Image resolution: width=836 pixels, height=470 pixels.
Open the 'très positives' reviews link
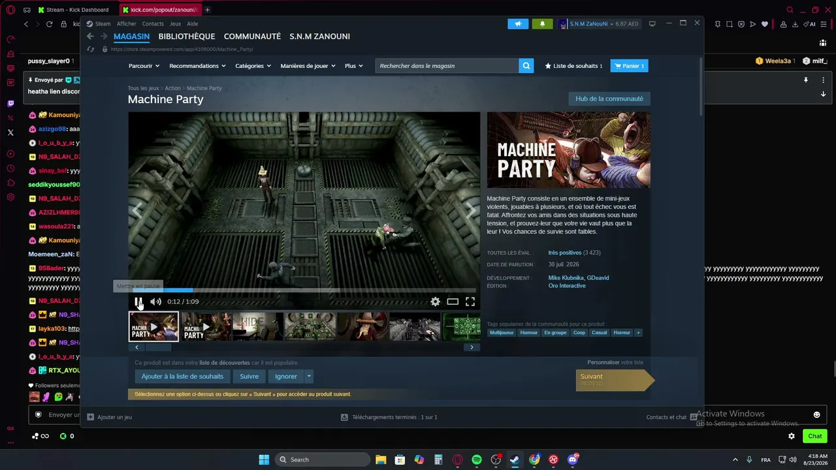pyautogui.click(x=565, y=253)
